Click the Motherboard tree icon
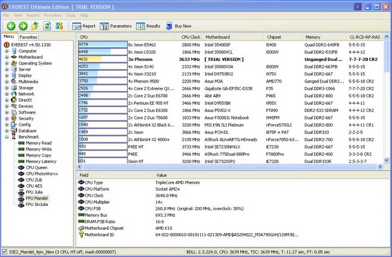Viewport: 392px width, 257px height. (x=14, y=57)
